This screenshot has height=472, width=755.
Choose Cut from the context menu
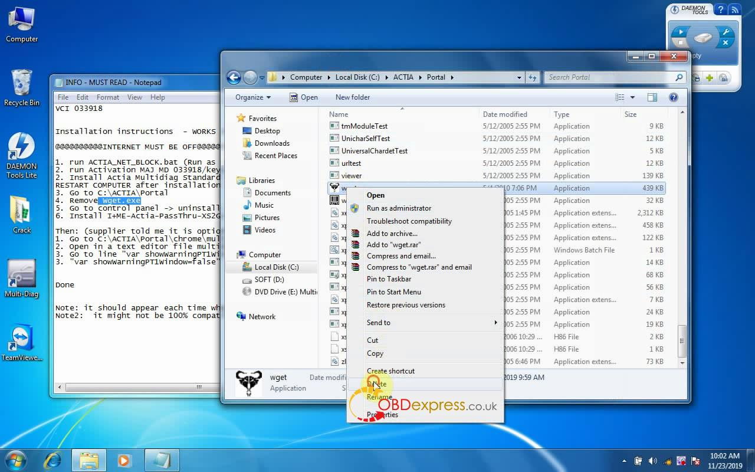click(425, 340)
